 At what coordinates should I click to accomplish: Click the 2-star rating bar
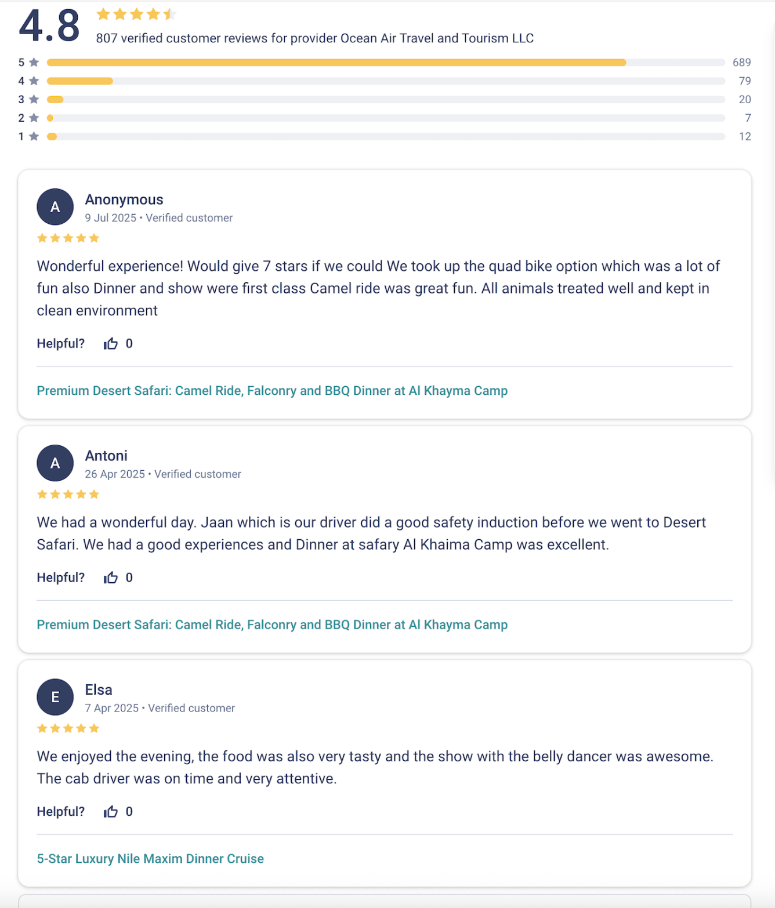tap(386, 118)
